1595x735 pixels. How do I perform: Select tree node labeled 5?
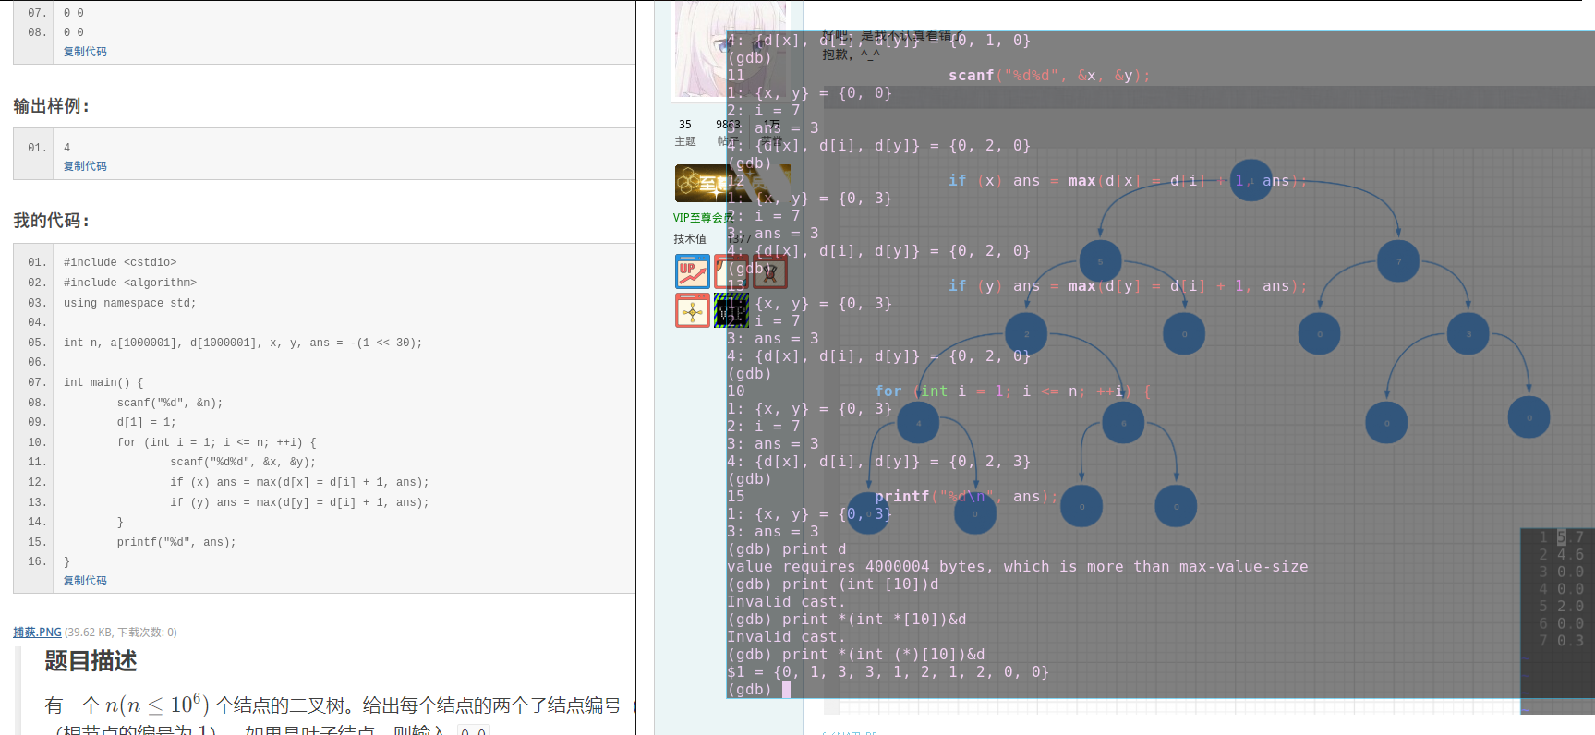tap(1100, 261)
